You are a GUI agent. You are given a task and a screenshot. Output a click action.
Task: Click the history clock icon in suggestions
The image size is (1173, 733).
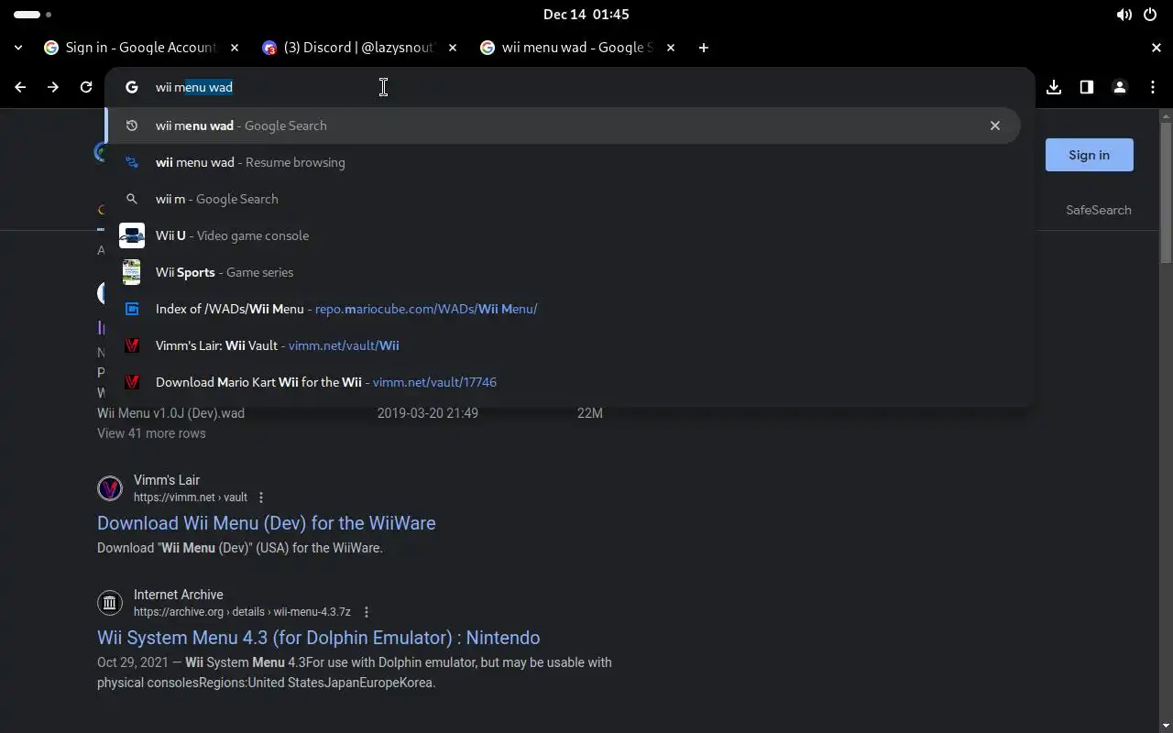coord(132,126)
